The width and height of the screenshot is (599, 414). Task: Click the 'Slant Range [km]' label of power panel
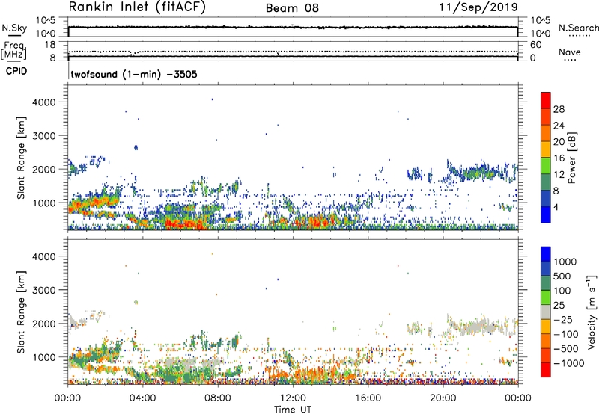[21, 158]
